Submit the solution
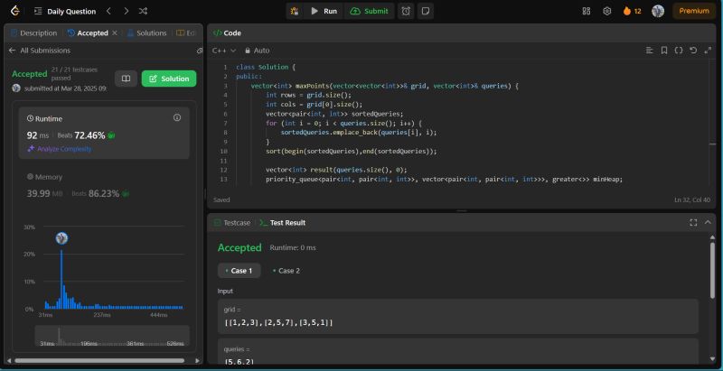Viewport: 723px width, 371px height. point(370,11)
